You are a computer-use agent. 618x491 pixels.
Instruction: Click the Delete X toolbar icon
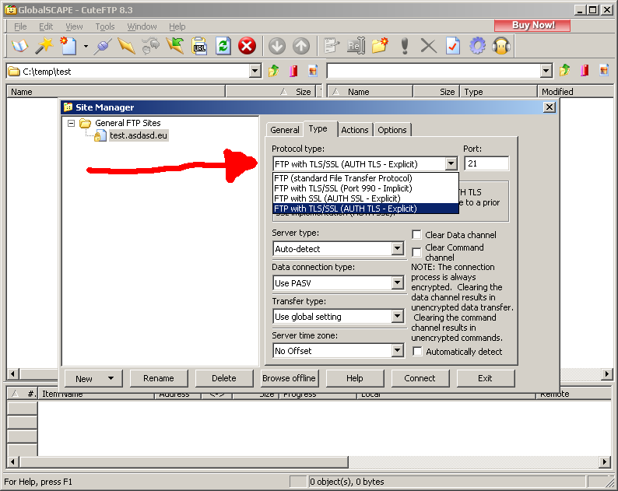coord(428,46)
